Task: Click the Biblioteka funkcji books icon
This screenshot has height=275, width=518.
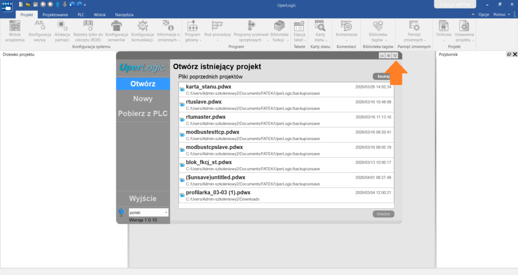Action: (x=279, y=26)
